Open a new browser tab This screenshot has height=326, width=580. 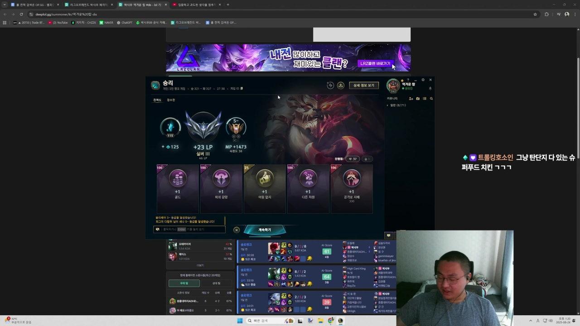[228, 5]
